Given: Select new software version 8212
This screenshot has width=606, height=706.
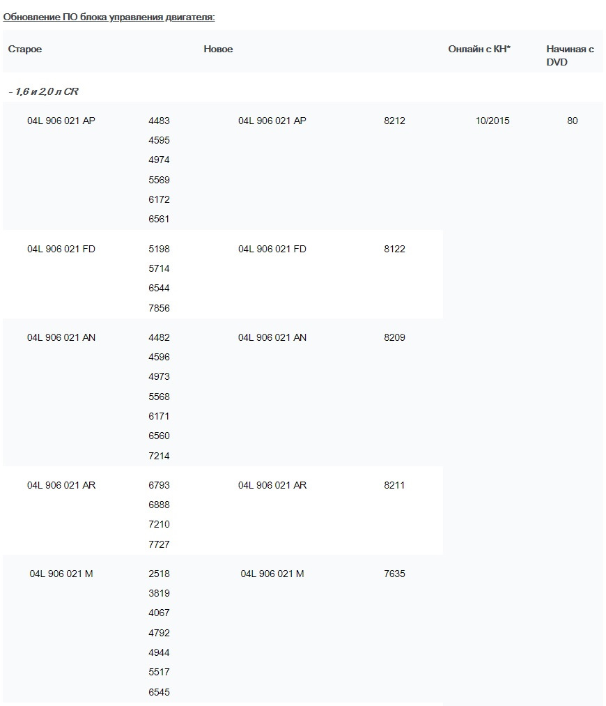Looking at the screenshot, I should coord(394,121).
